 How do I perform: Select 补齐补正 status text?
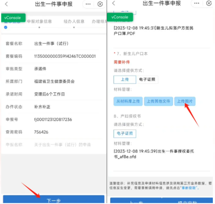[x=42, y=107]
